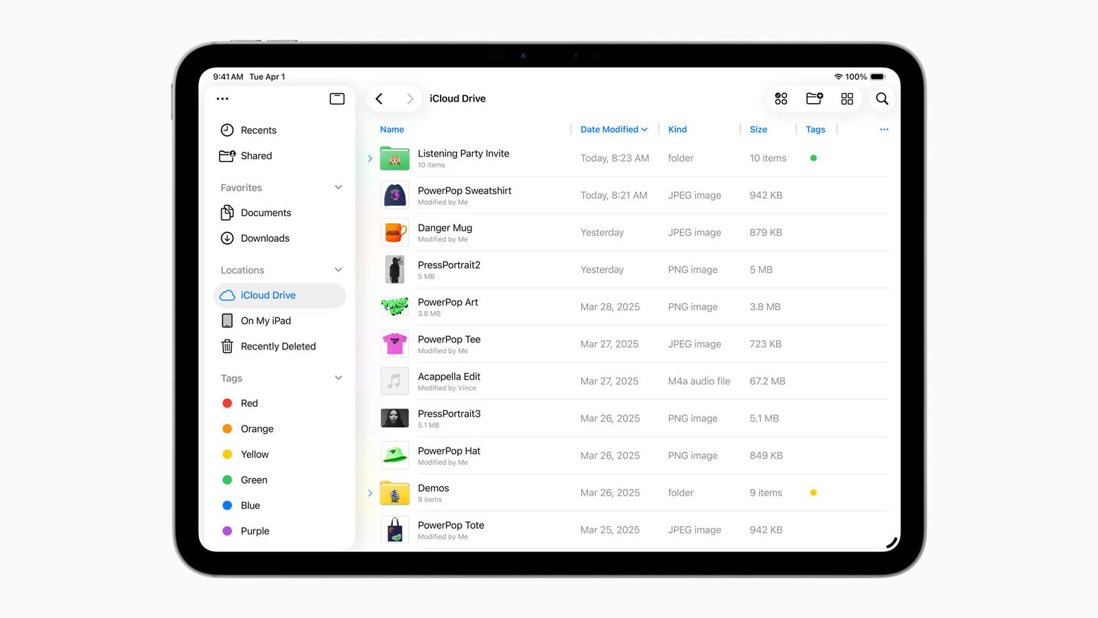Create a new folder from the toolbar

tap(814, 98)
